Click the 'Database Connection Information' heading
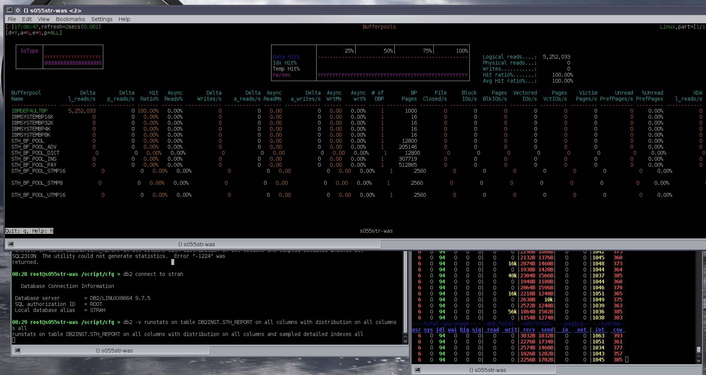 (x=68, y=286)
